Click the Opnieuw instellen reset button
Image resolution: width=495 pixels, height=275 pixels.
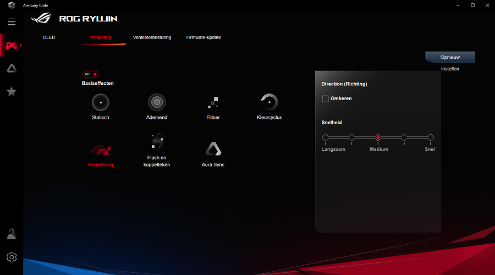tap(450, 57)
